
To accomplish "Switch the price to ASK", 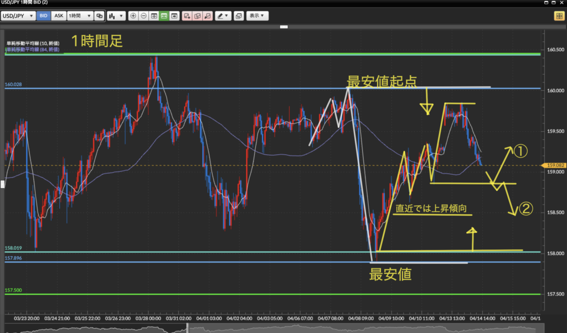I will (58, 16).
